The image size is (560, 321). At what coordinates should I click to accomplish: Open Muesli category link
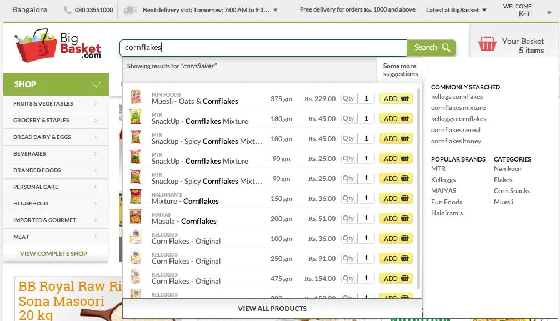[x=503, y=202]
